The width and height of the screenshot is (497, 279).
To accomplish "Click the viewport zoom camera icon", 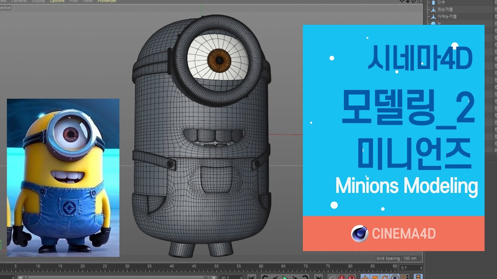I will pos(408,1).
